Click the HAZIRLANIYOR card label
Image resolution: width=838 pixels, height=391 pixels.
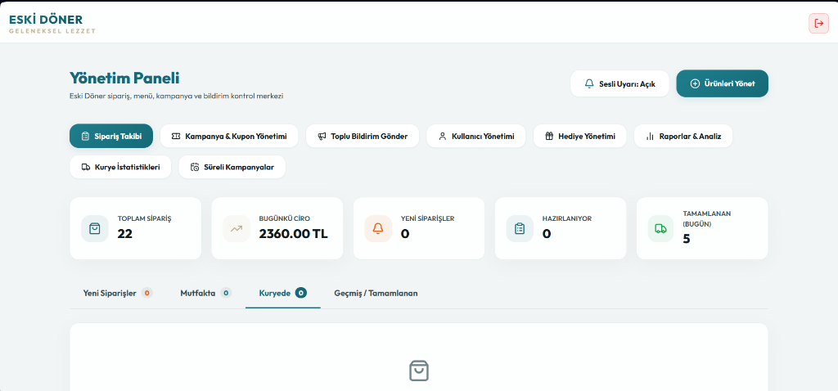[567, 218]
